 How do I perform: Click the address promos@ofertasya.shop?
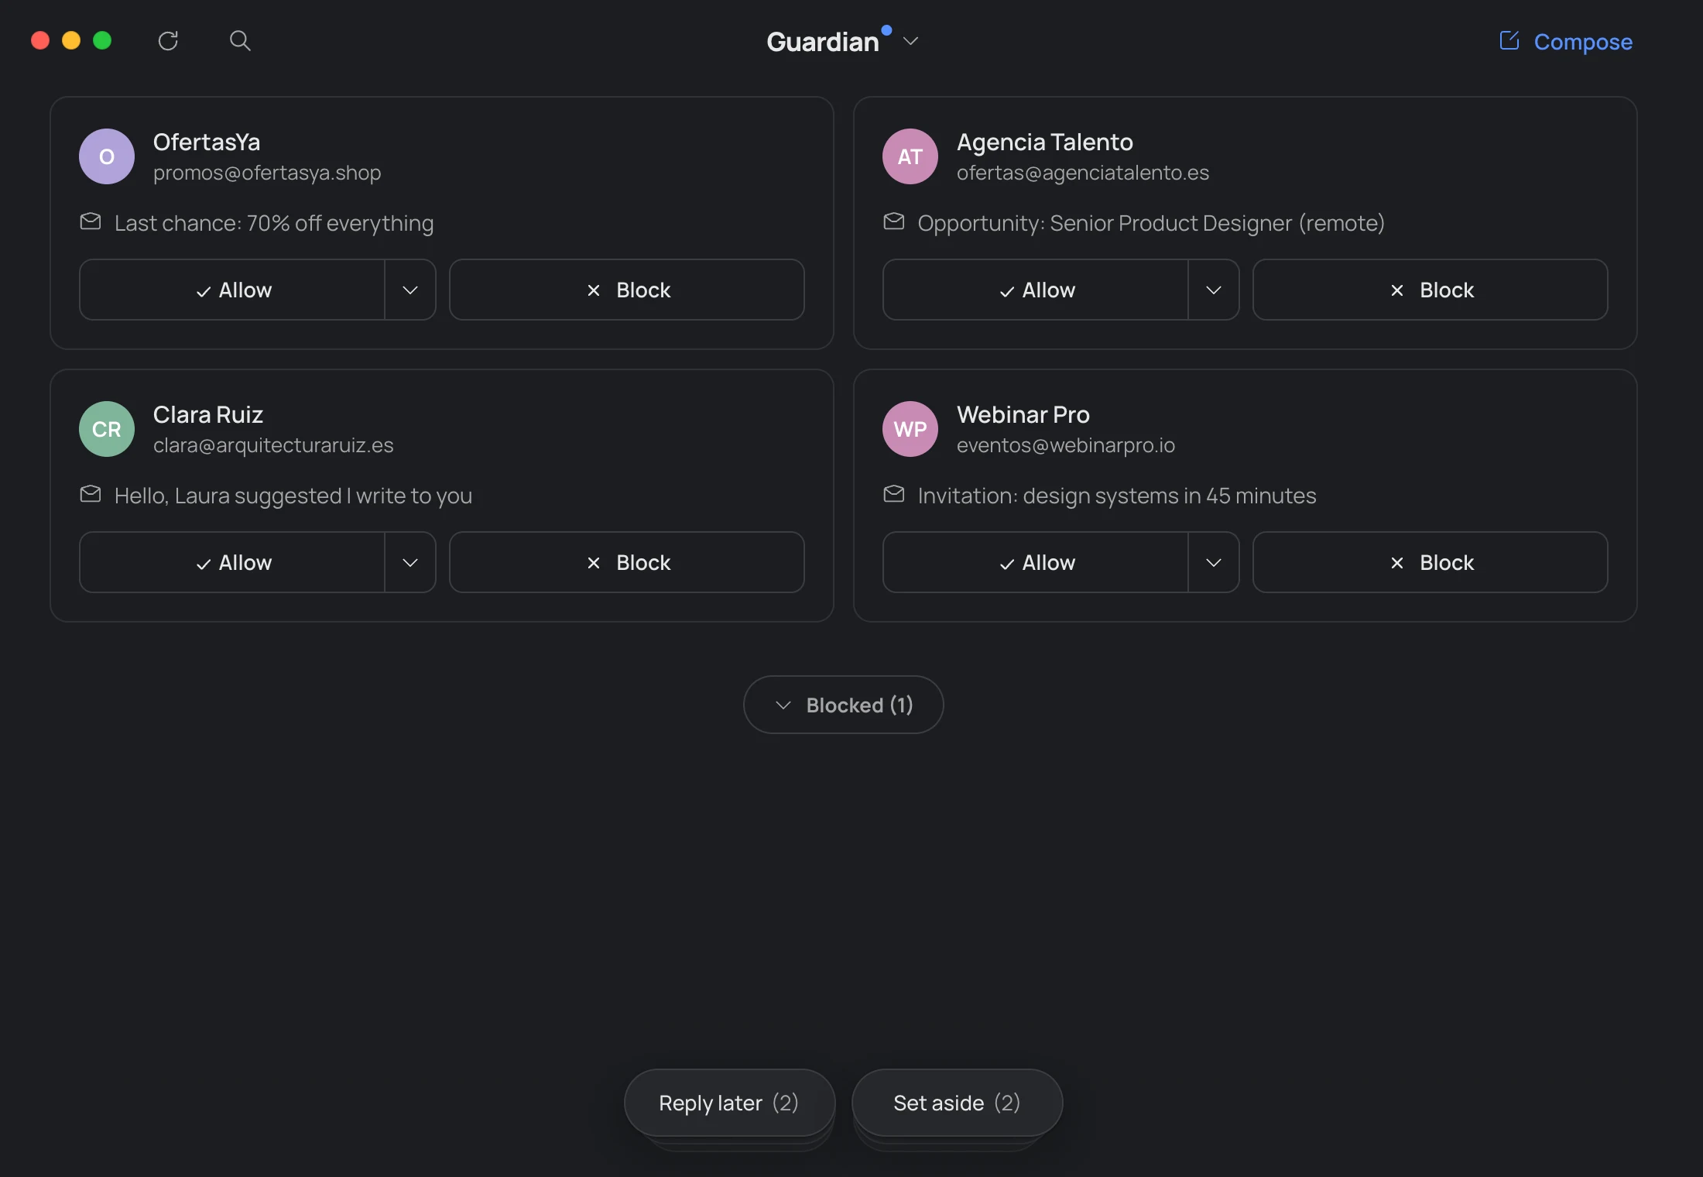(267, 173)
